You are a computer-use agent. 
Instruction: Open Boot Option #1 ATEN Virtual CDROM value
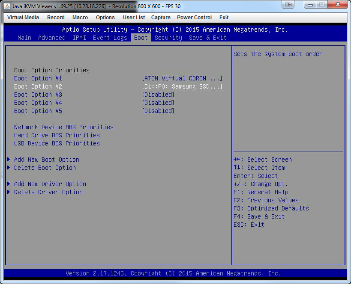click(182, 78)
